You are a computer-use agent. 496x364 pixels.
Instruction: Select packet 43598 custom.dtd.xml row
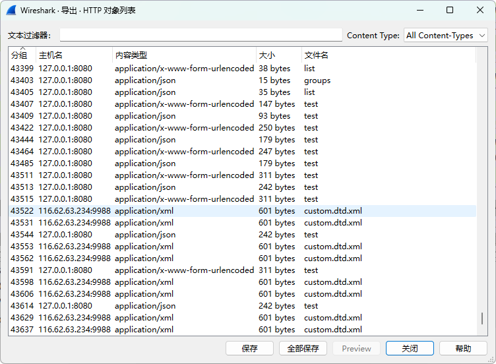242,282
